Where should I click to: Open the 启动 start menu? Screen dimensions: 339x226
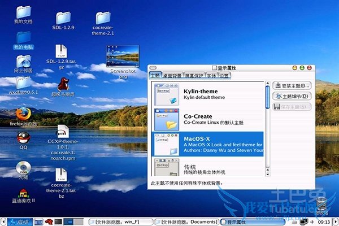coord(18,221)
